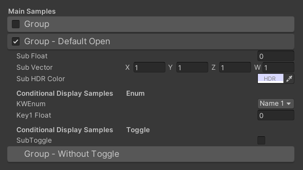Toggle the SubToggle checkbox
Viewport: 303px width, 170px height.
click(261, 140)
